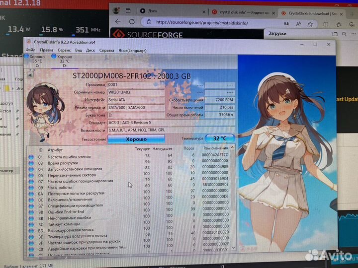Viewport: 358px width, 268px height.
Task: Click status orb for attribute 05 row
Action: pyautogui.click(x=31, y=175)
